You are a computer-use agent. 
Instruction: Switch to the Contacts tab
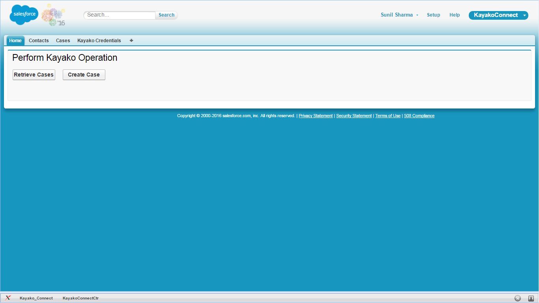click(39, 41)
